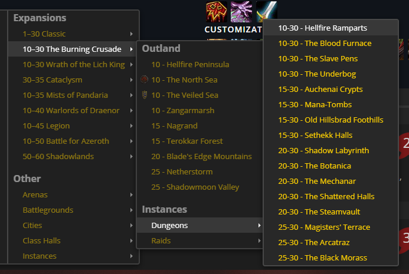Select 10–30 Wrath of the Lich King
This screenshot has width=409, height=274.
(74, 64)
